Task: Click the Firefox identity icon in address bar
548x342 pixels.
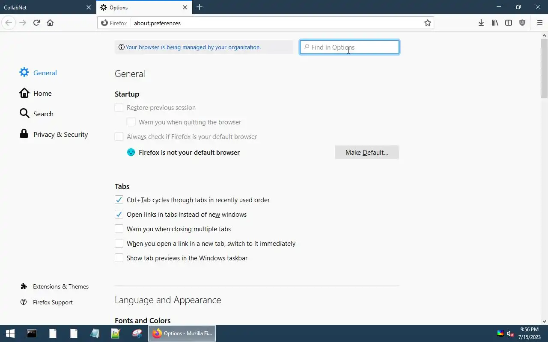Action: click(114, 23)
